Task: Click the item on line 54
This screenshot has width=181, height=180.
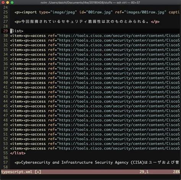Action: point(95,148)
